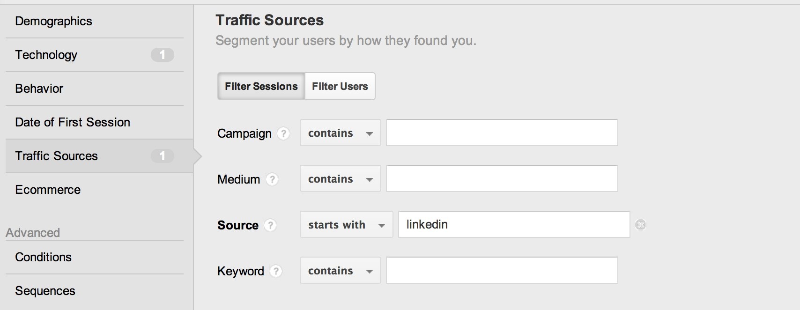Open the Source starts with dropdown
This screenshot has width=800, height=310.
click(x=346, y=225)
